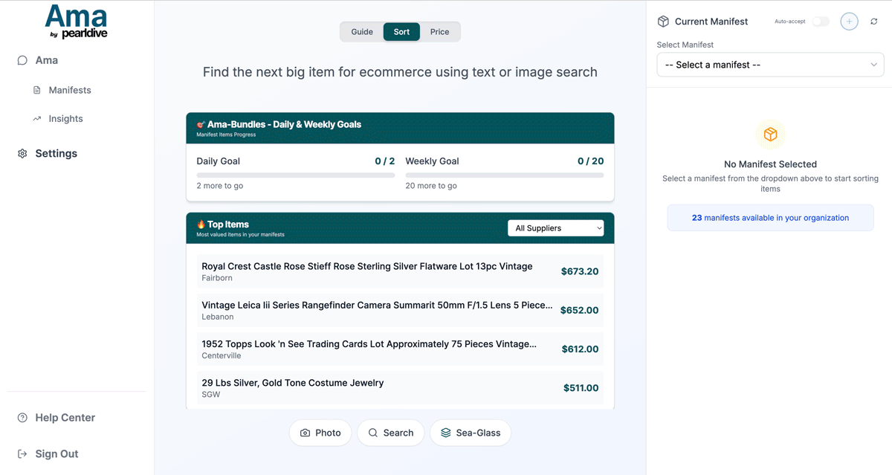
Task: Click the Ama pearldive logo
Action: point(76,22)
